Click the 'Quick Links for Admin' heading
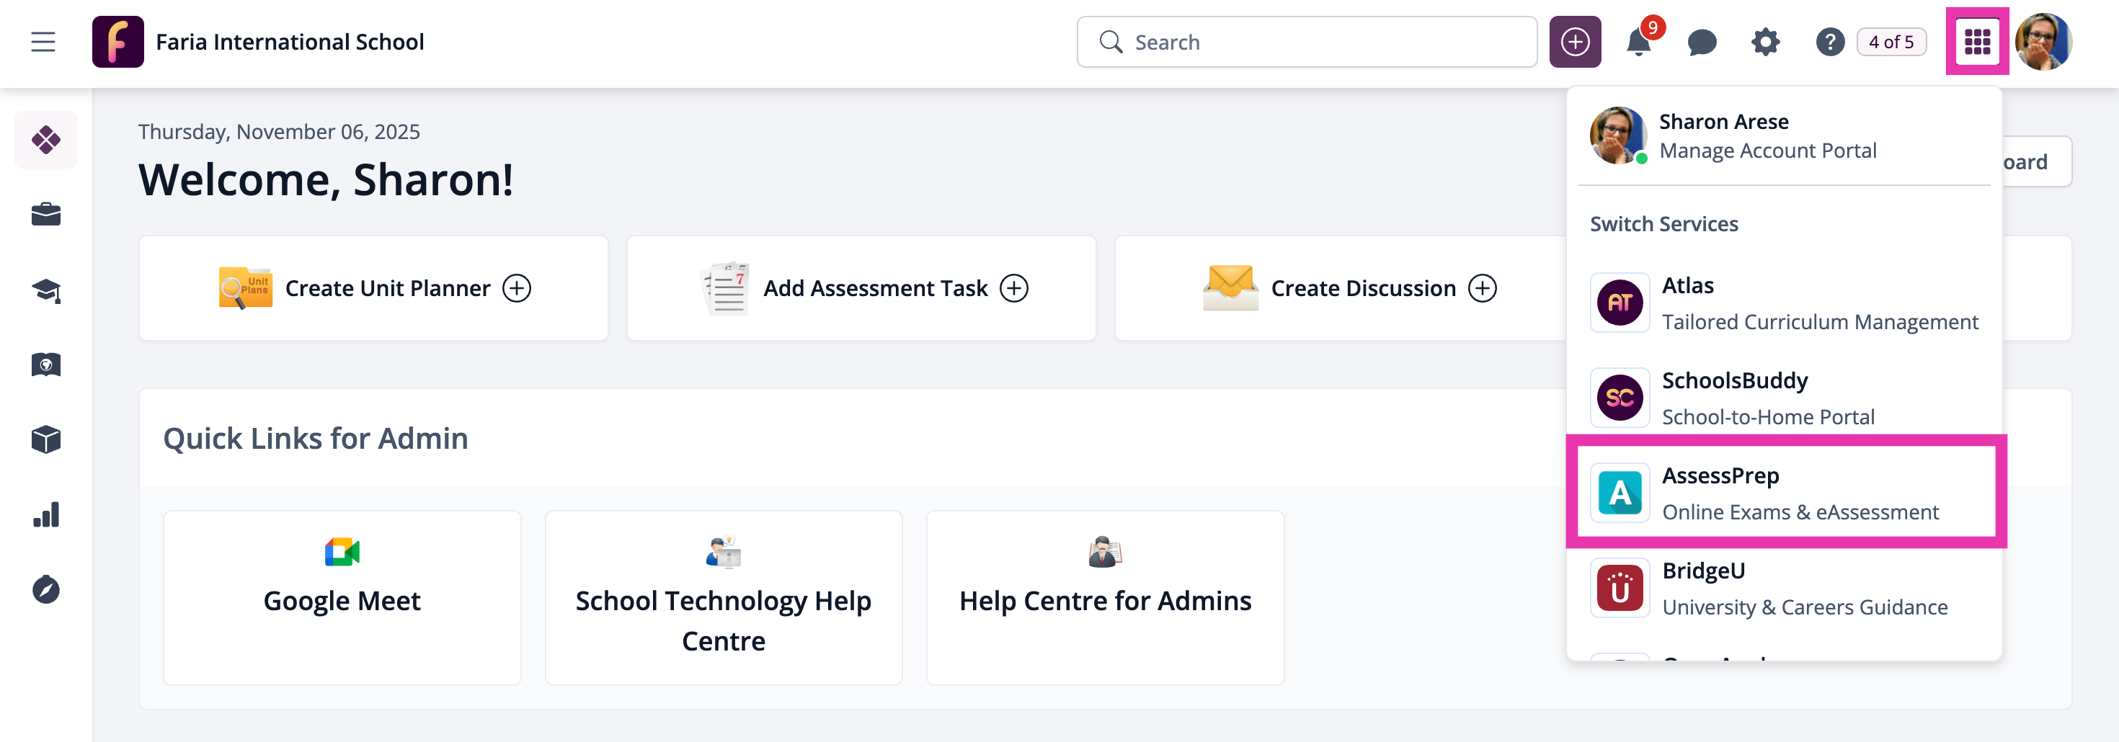Viewport: 2119px width, 742px height. [315, 439]
